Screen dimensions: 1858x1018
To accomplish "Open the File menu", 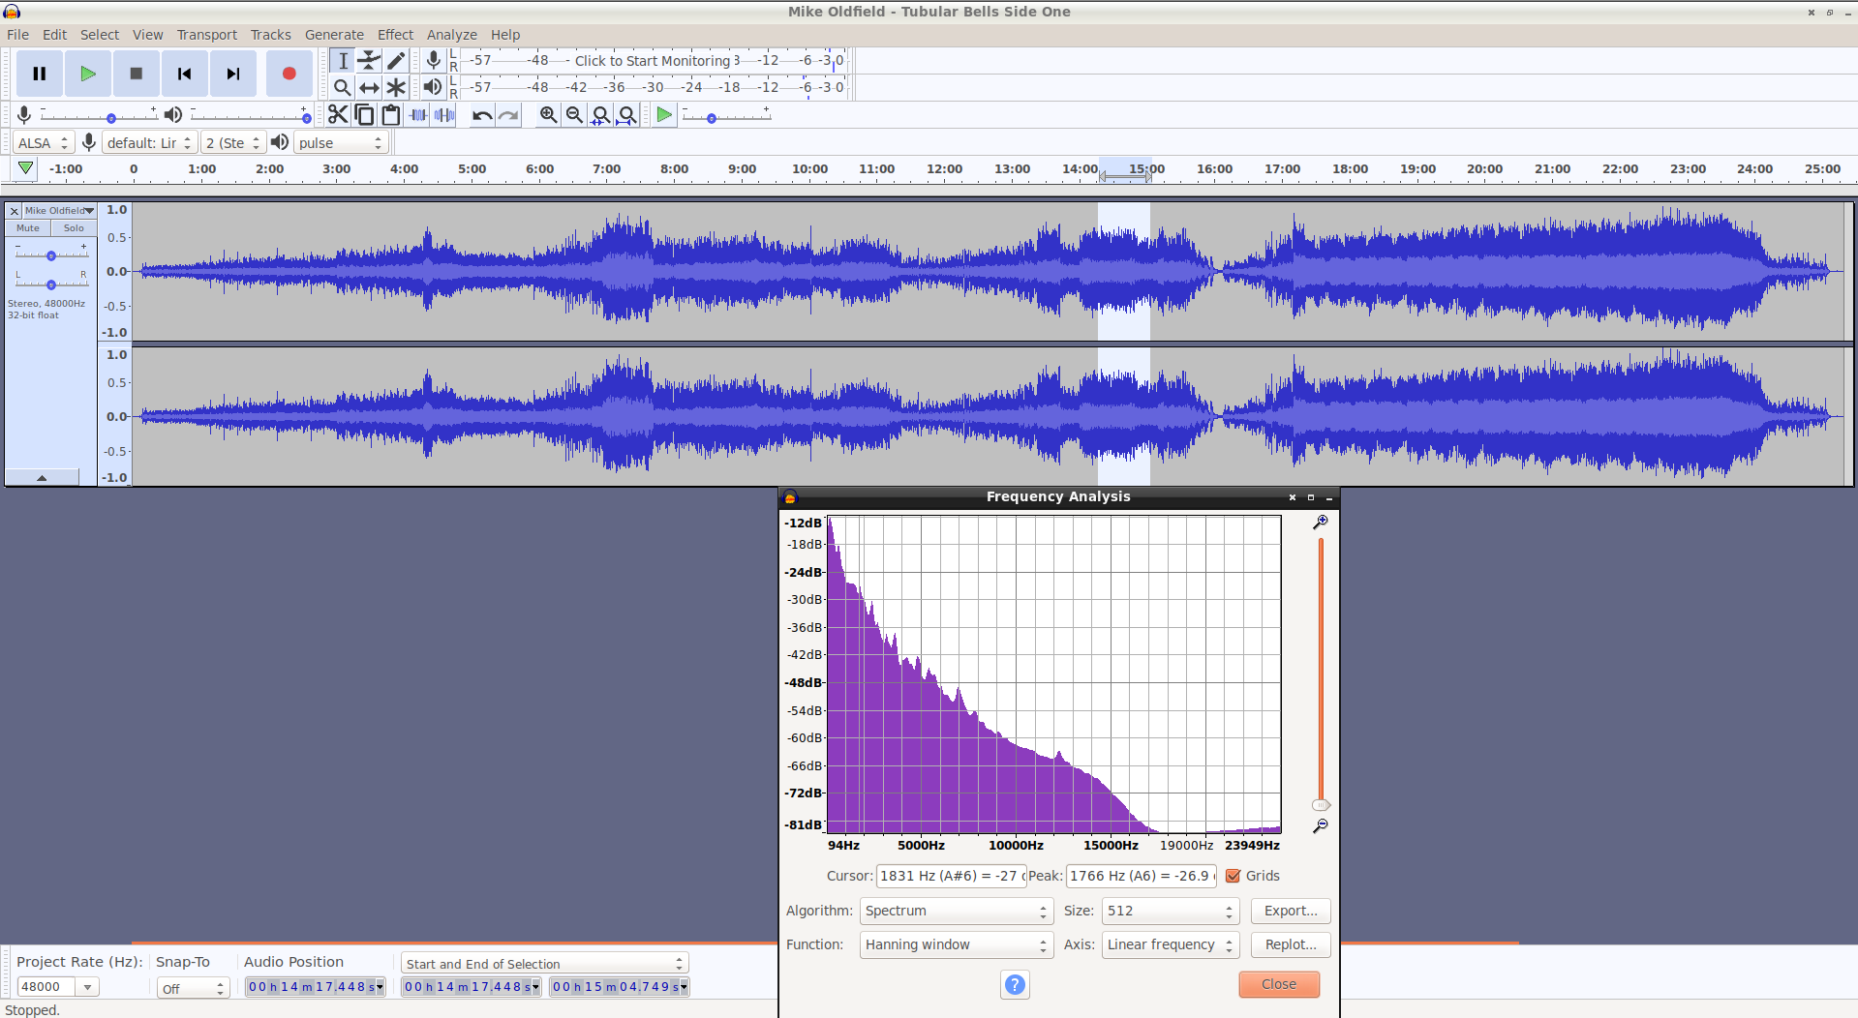I will (17, 35).
